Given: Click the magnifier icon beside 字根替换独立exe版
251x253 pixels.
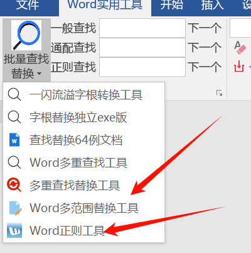Looking at the screenshot, I should [x=14, y=117].
